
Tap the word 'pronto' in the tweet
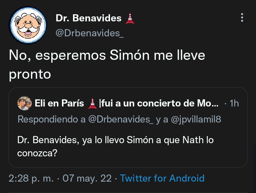pos(30,74)
